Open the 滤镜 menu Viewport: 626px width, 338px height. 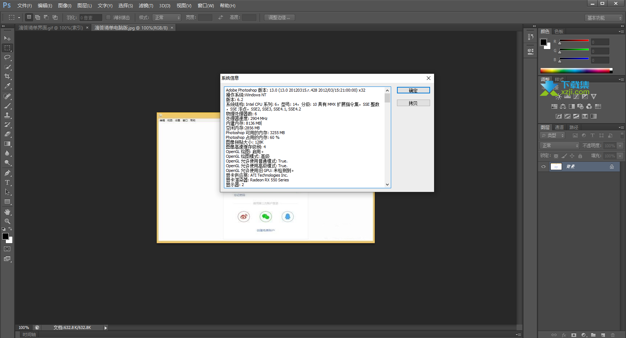tap(146, 6)
